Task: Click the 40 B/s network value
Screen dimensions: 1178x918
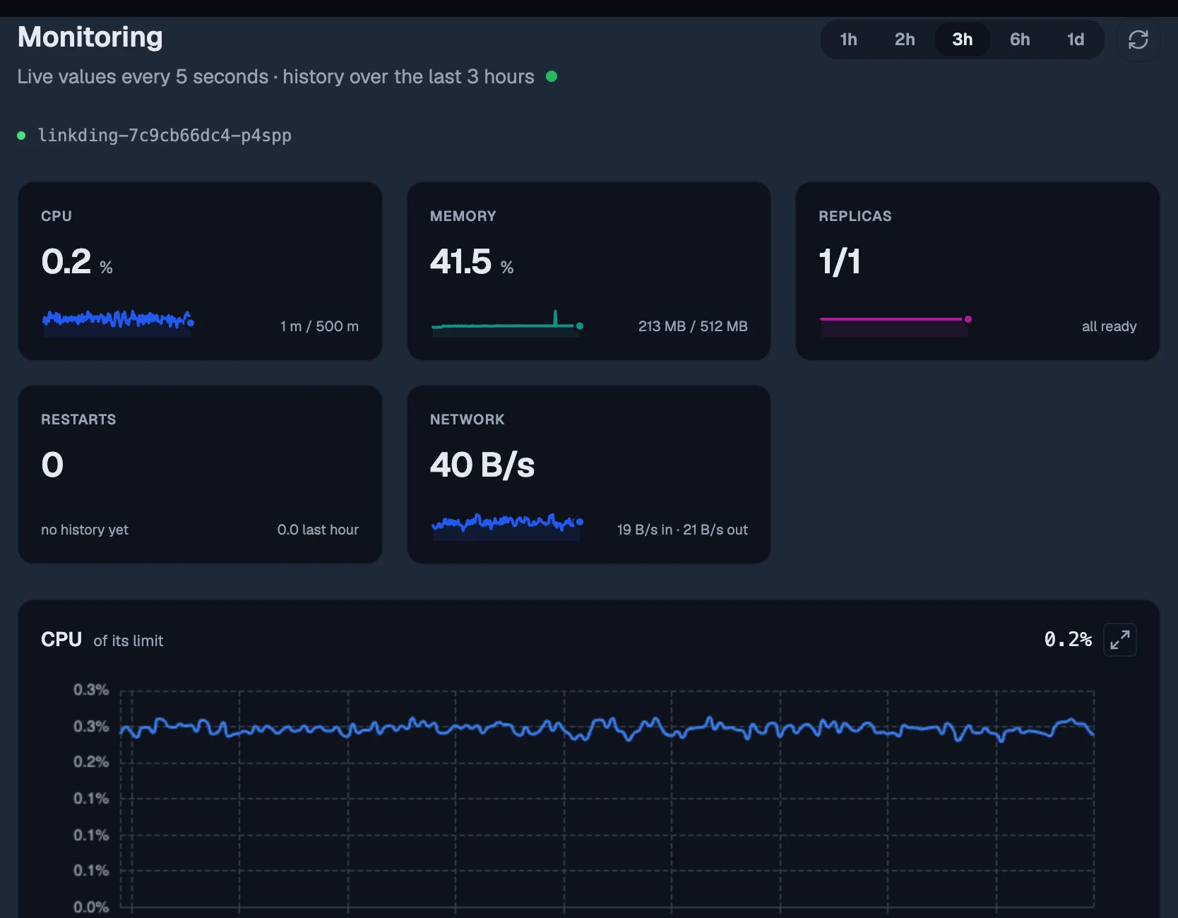Action: click(x=482, y=465)
